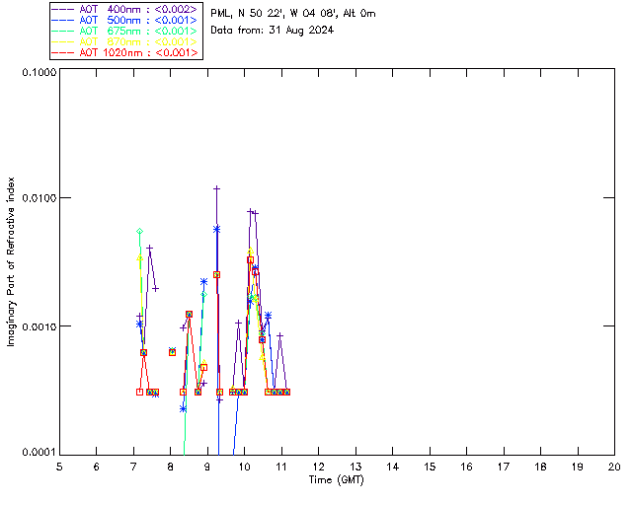Click the green diamond marker near 7 GMT

(x=140, y=231)
